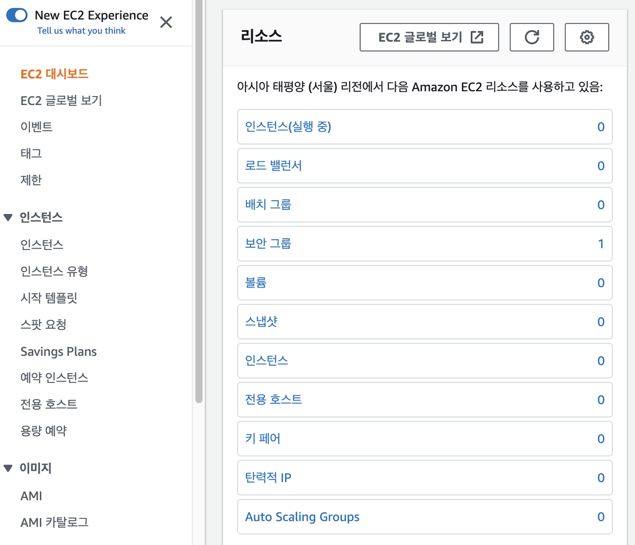Open 보안 그룹 resource link
The image size is (635, 545).
[x=268, y=244]
